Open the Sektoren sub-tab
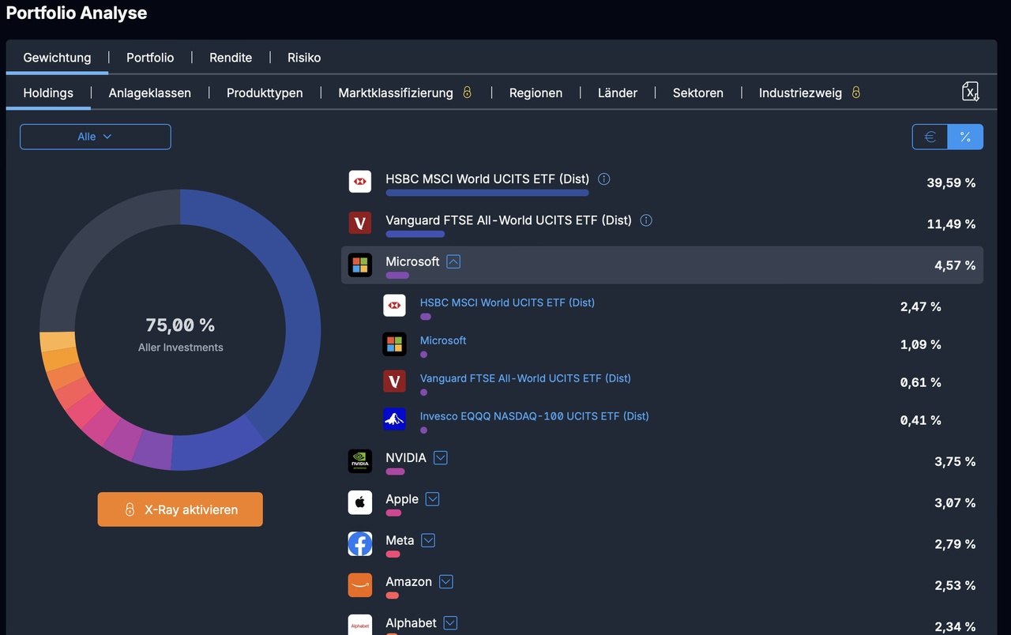This screenshot has width=1011, height=635. click(x=698, y=92)
